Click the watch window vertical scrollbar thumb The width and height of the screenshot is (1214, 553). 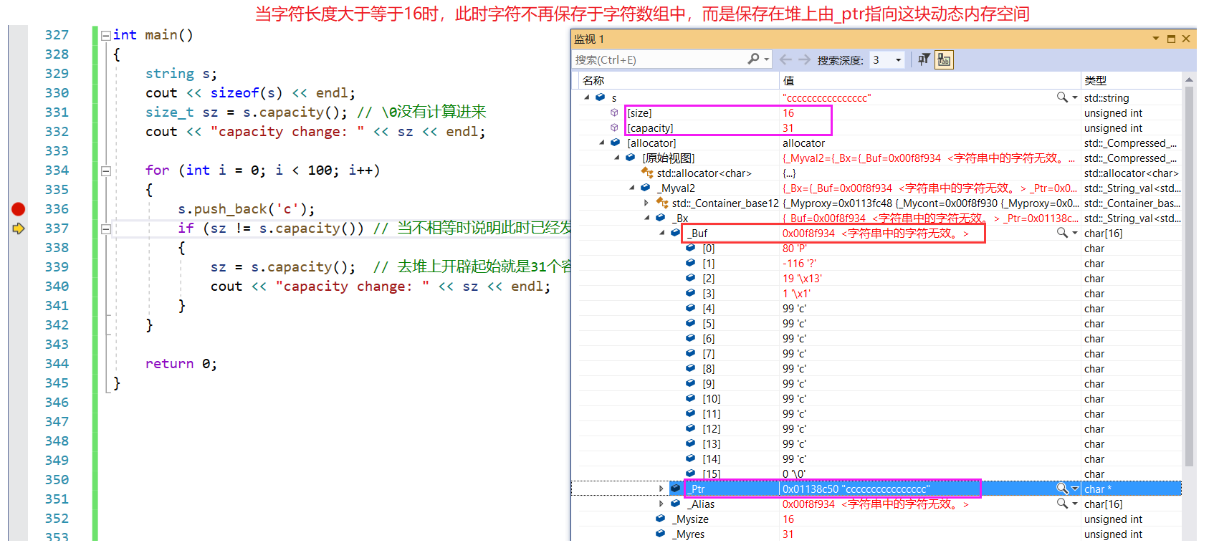click(1190, 277)
